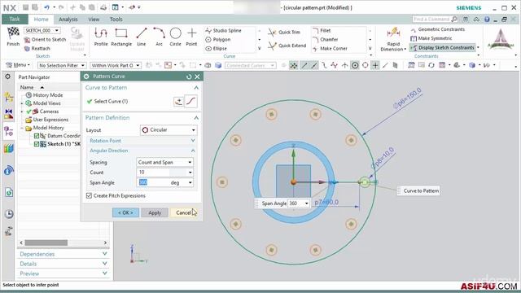Image resolution: width=521 pixels, height=293 pixels.
Task: Toggle Datum Coordinate visibility checkbox
Action: [x=37, y=136]
